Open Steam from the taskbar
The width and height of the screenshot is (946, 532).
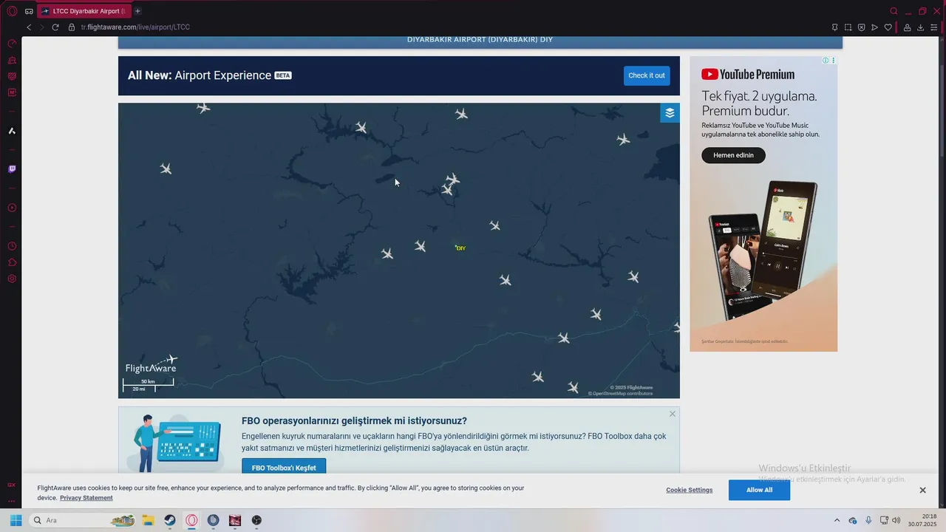170,520
